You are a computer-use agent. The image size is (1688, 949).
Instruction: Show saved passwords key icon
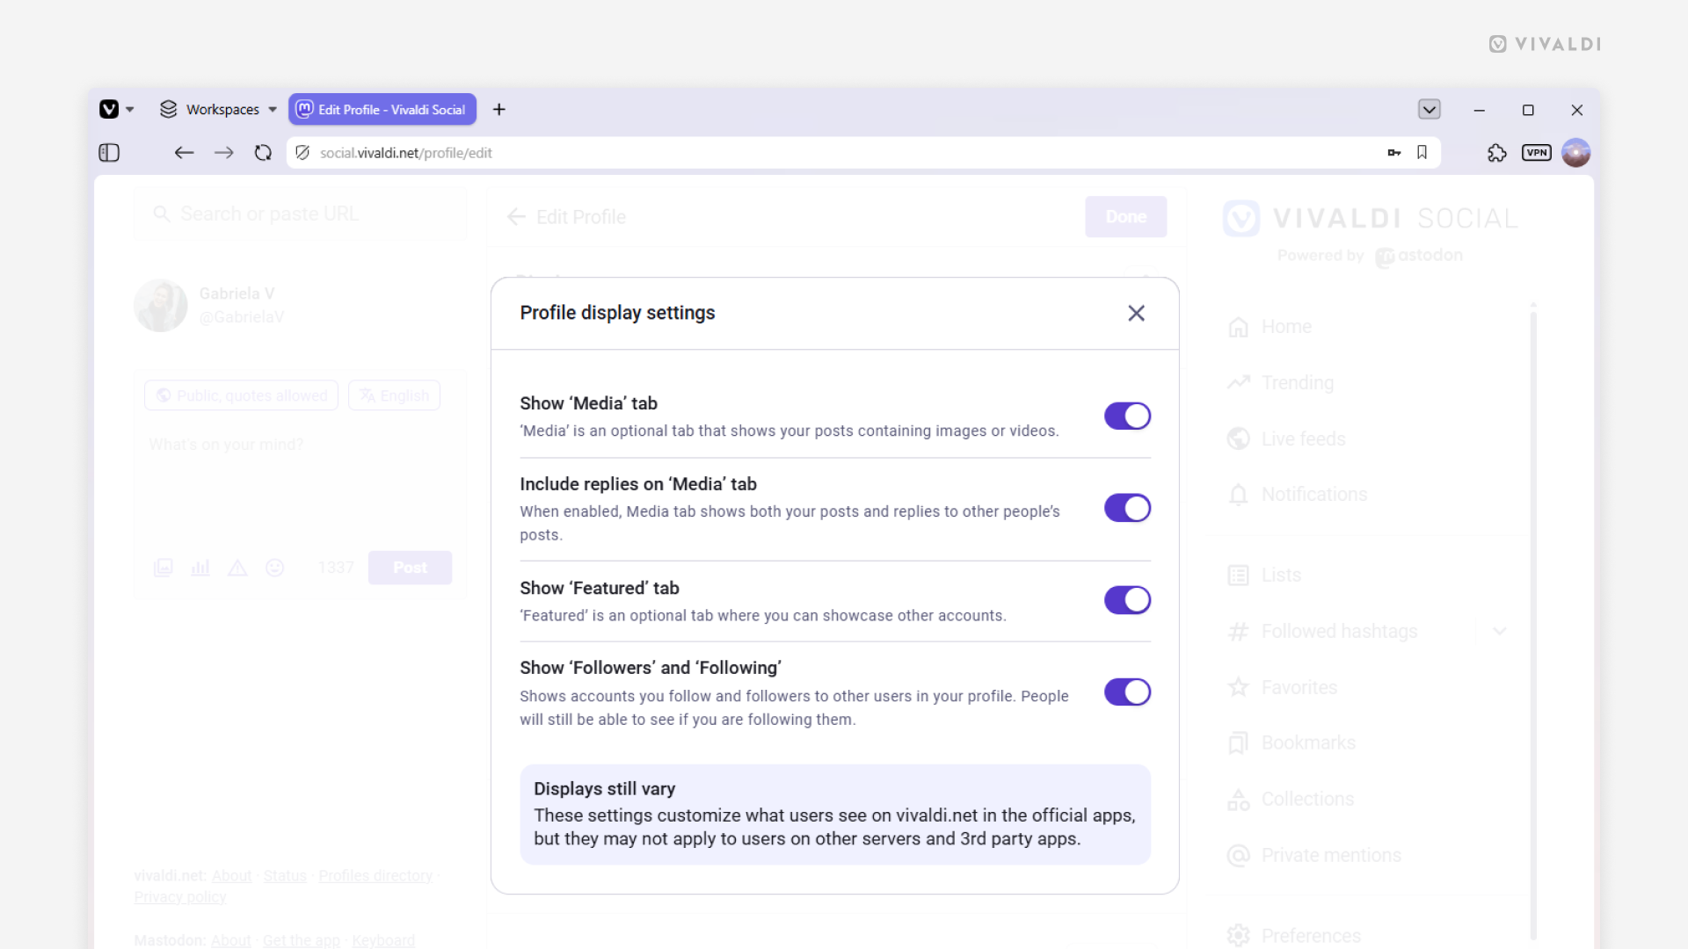pyautogui.click(x=1394, y=153)
